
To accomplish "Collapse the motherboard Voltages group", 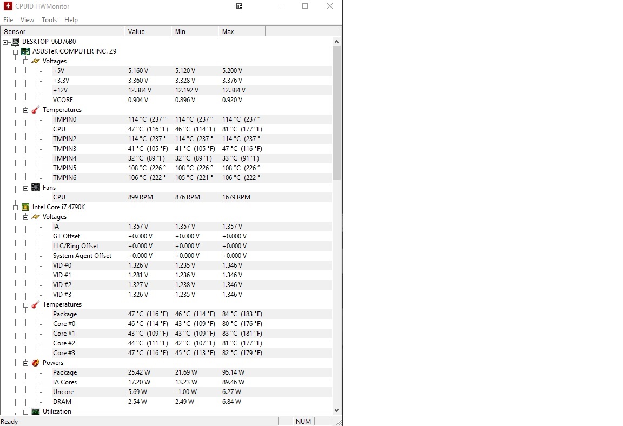I will tap(26, 62).
